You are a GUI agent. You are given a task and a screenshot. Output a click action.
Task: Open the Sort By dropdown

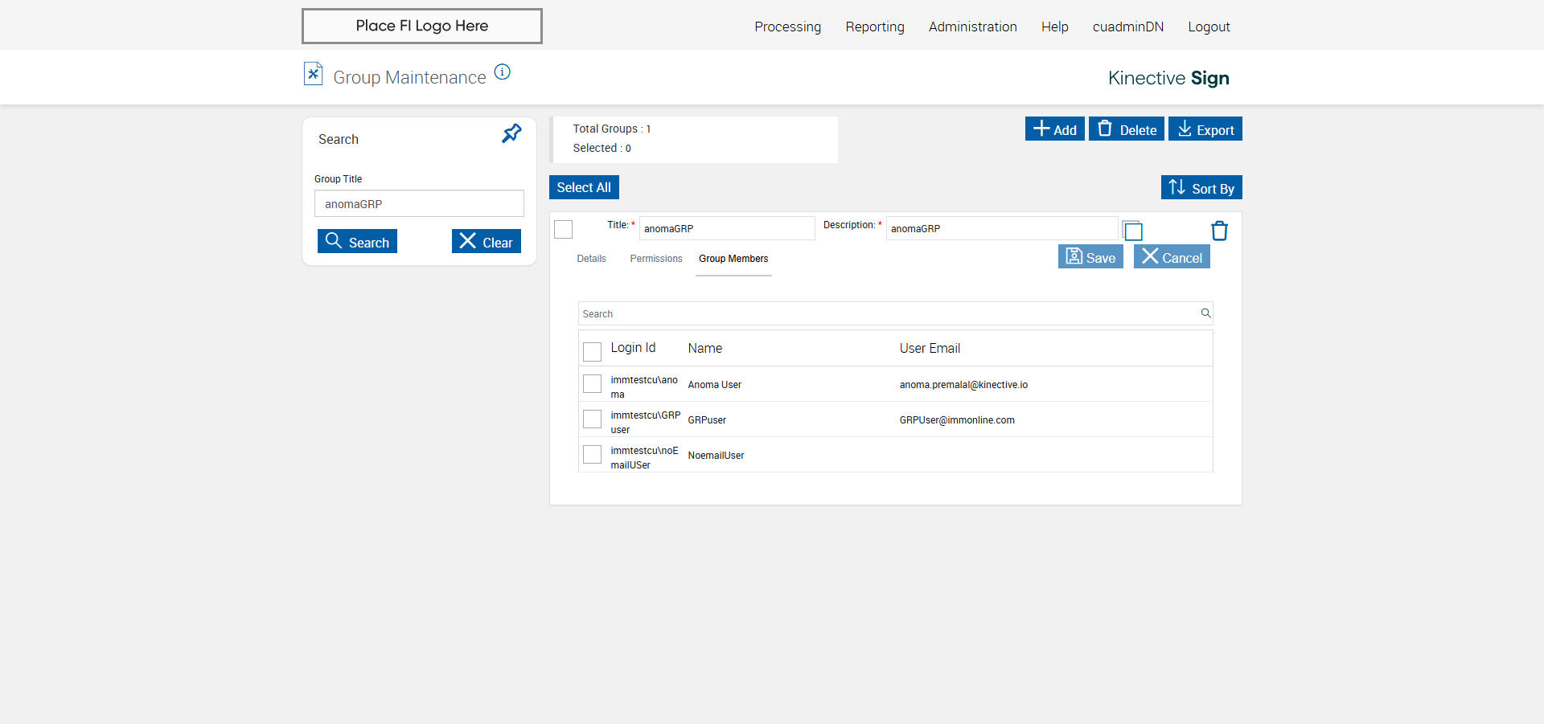1201,188
